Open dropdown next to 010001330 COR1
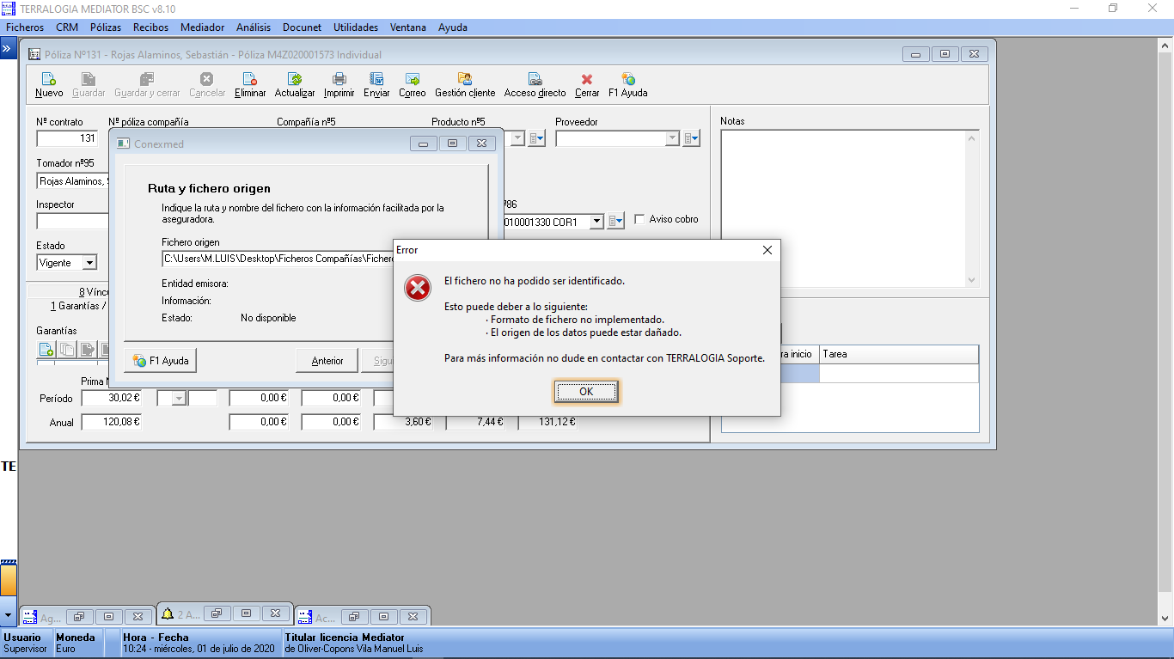This screenshot has width=1174, height=659. point(596,222)
